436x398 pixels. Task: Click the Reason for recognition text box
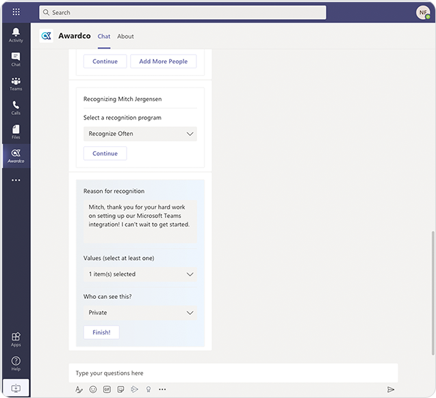140,222
